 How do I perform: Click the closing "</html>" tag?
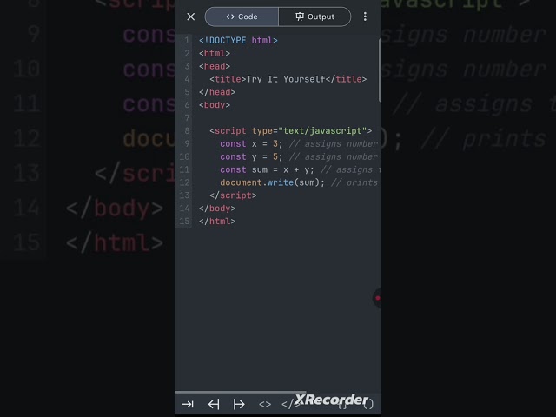[x=217, y=222]
